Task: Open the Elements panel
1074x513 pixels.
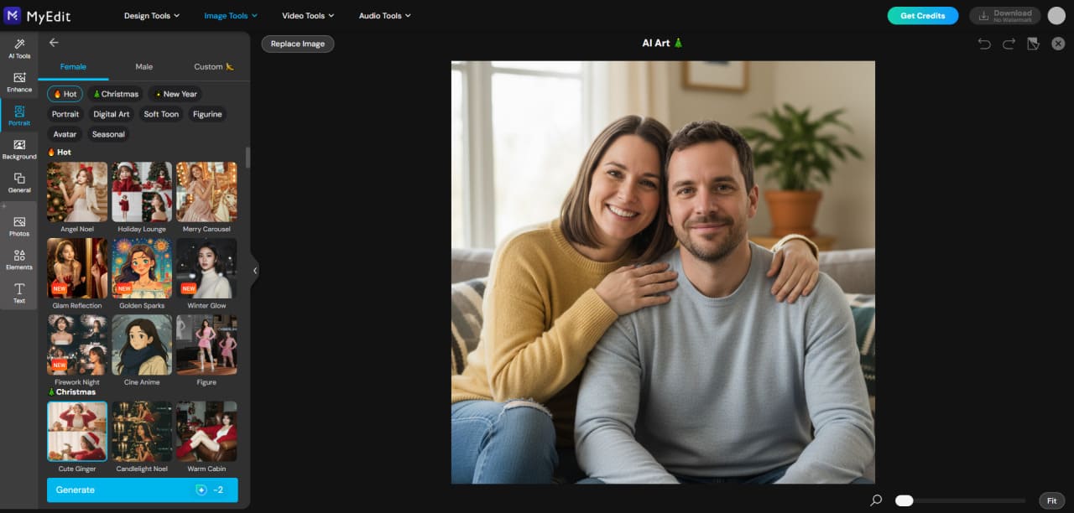Action: [x=18, y=260]
